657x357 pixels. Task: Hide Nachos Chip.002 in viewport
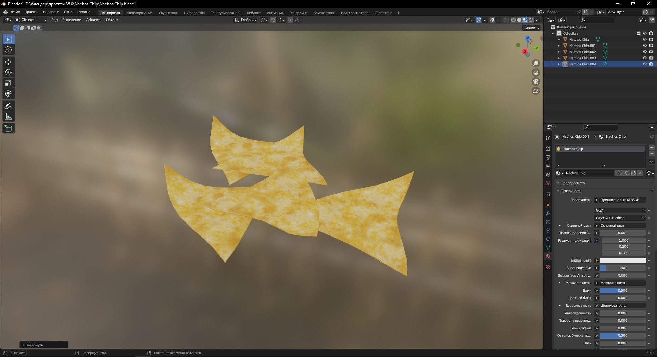tap(645, 52)
